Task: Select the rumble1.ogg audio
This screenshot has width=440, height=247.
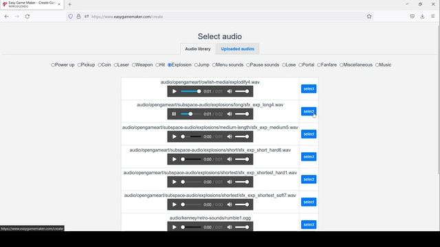Action: 309,224
